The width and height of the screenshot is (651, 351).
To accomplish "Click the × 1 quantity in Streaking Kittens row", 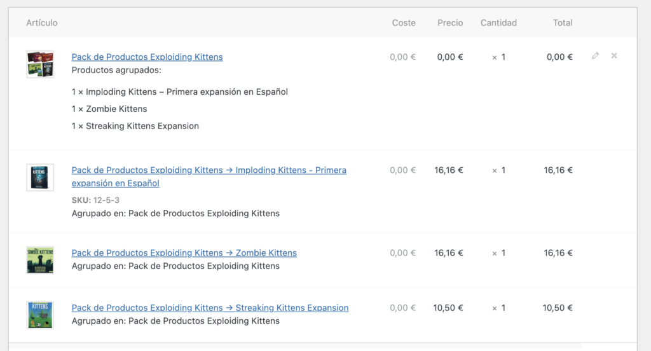I will 498,308.
